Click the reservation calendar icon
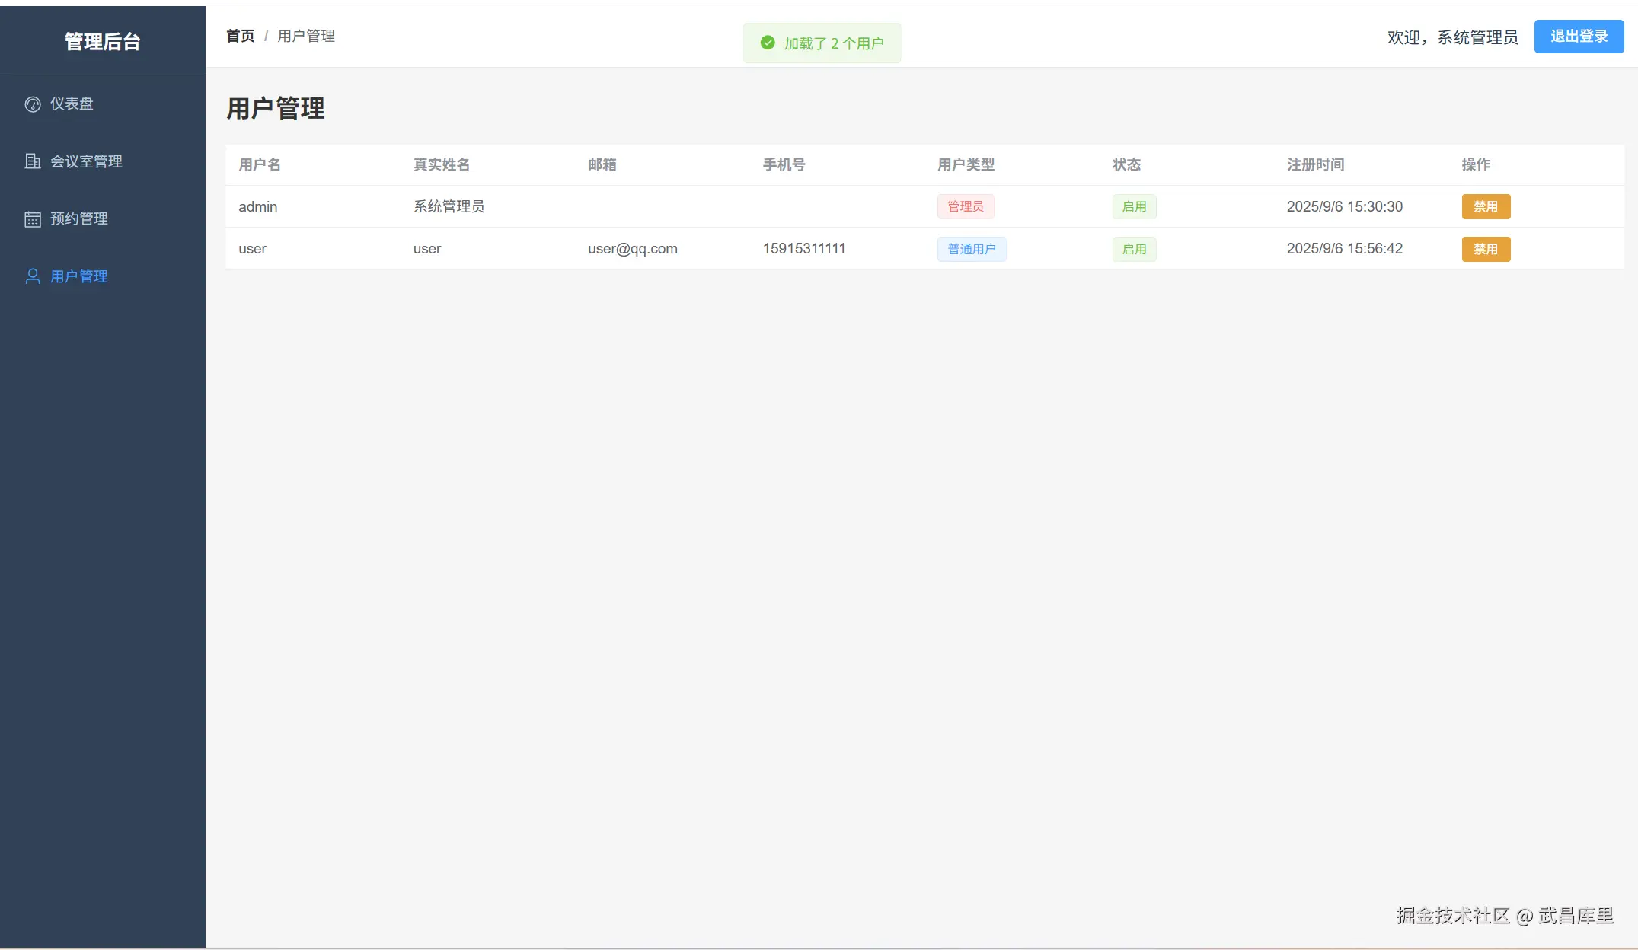The image size is (1638, 950). click(x=33, y=219)
